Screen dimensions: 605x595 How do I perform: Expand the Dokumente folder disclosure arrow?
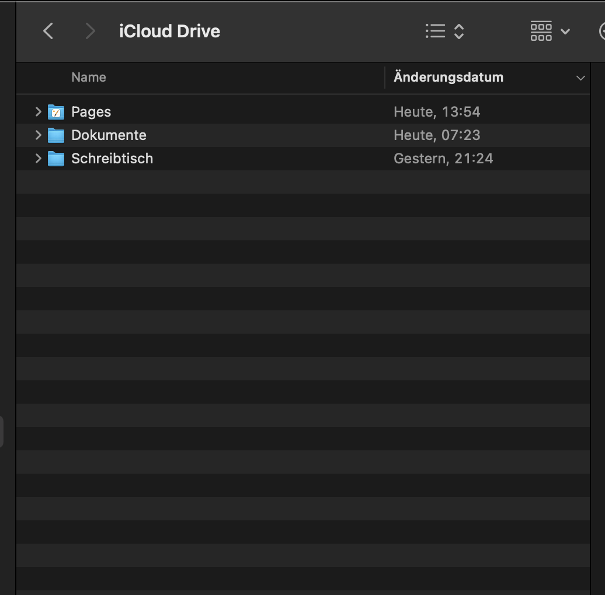(x=38, y=135)
